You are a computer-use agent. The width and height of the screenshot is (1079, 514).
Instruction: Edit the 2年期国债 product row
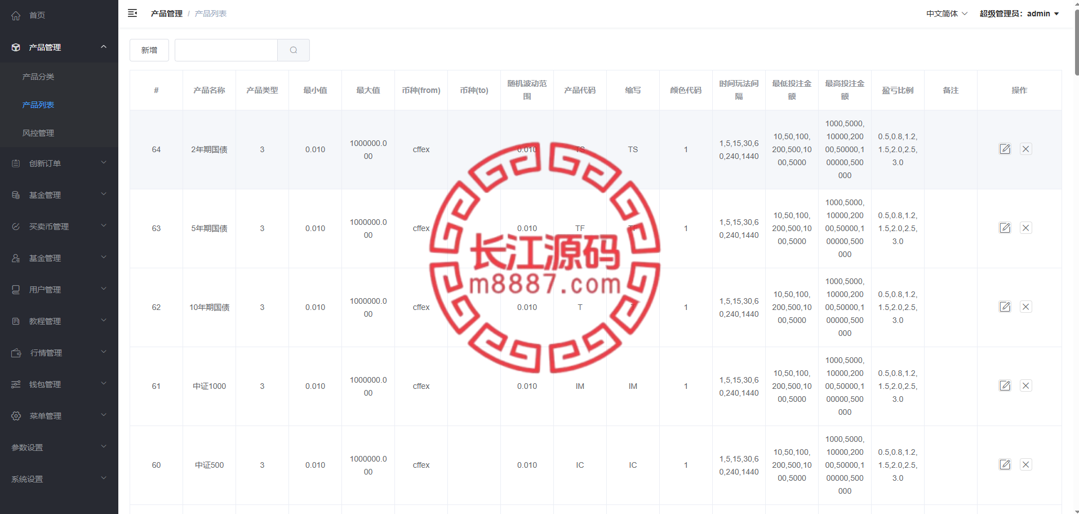click(x=1005, y=149)
